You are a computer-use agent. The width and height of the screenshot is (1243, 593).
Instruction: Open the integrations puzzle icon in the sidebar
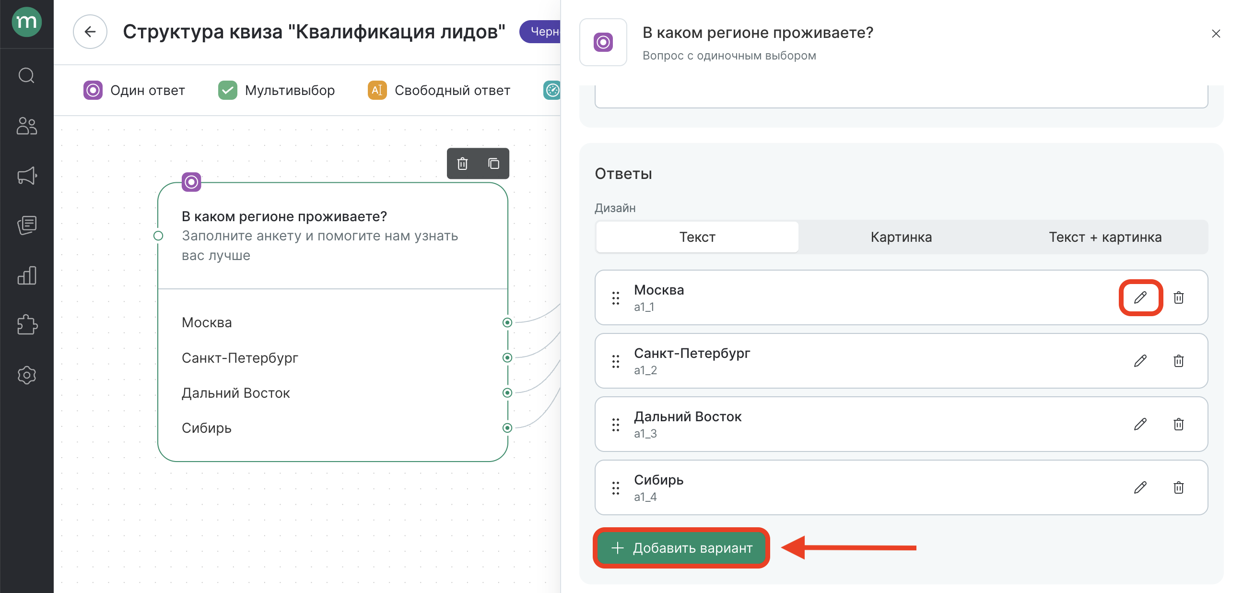(x=26, y=325)
